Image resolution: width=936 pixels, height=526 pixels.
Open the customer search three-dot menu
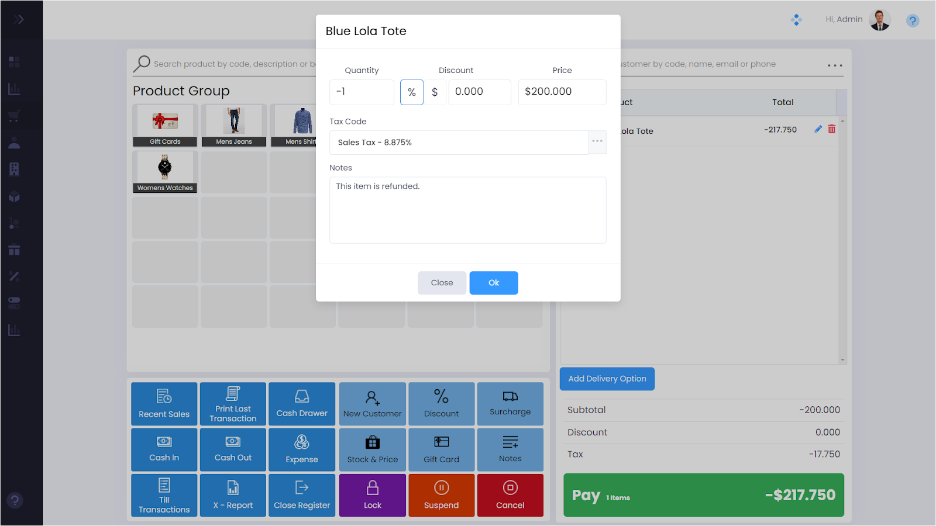[835, 65]
